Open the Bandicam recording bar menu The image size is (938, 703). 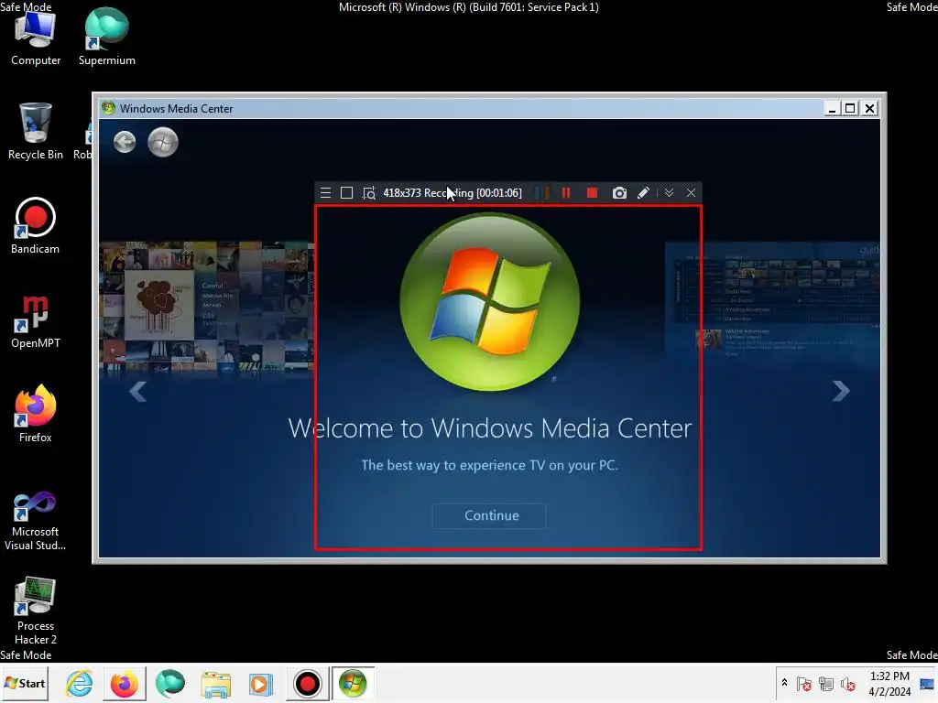point(325,193)
